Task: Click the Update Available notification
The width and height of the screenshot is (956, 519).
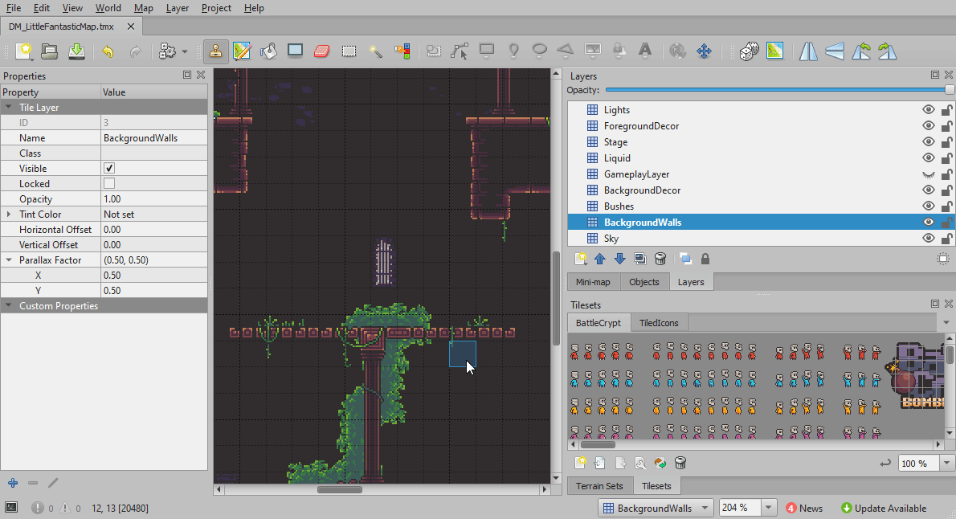Action: pos(883,508)
